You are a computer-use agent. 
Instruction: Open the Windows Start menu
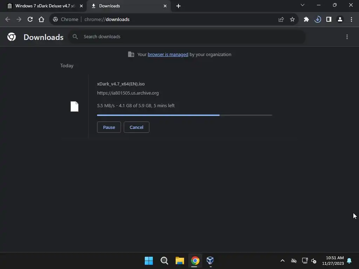(149, 261)
